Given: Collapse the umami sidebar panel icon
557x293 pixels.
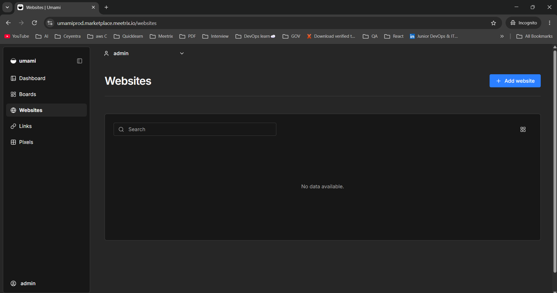Looking at the screenshot, I should pos(80,61).
